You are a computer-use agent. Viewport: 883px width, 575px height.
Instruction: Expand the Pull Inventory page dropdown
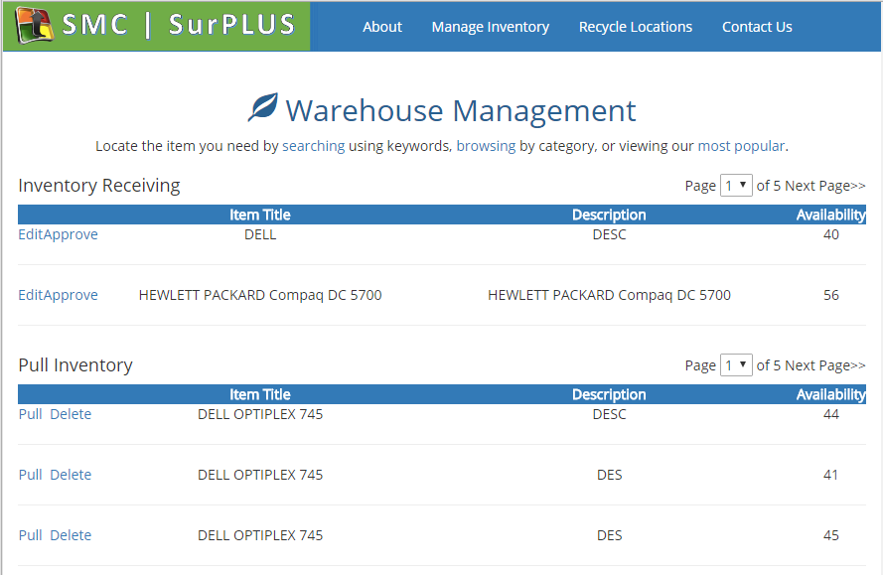coord(736,364)
